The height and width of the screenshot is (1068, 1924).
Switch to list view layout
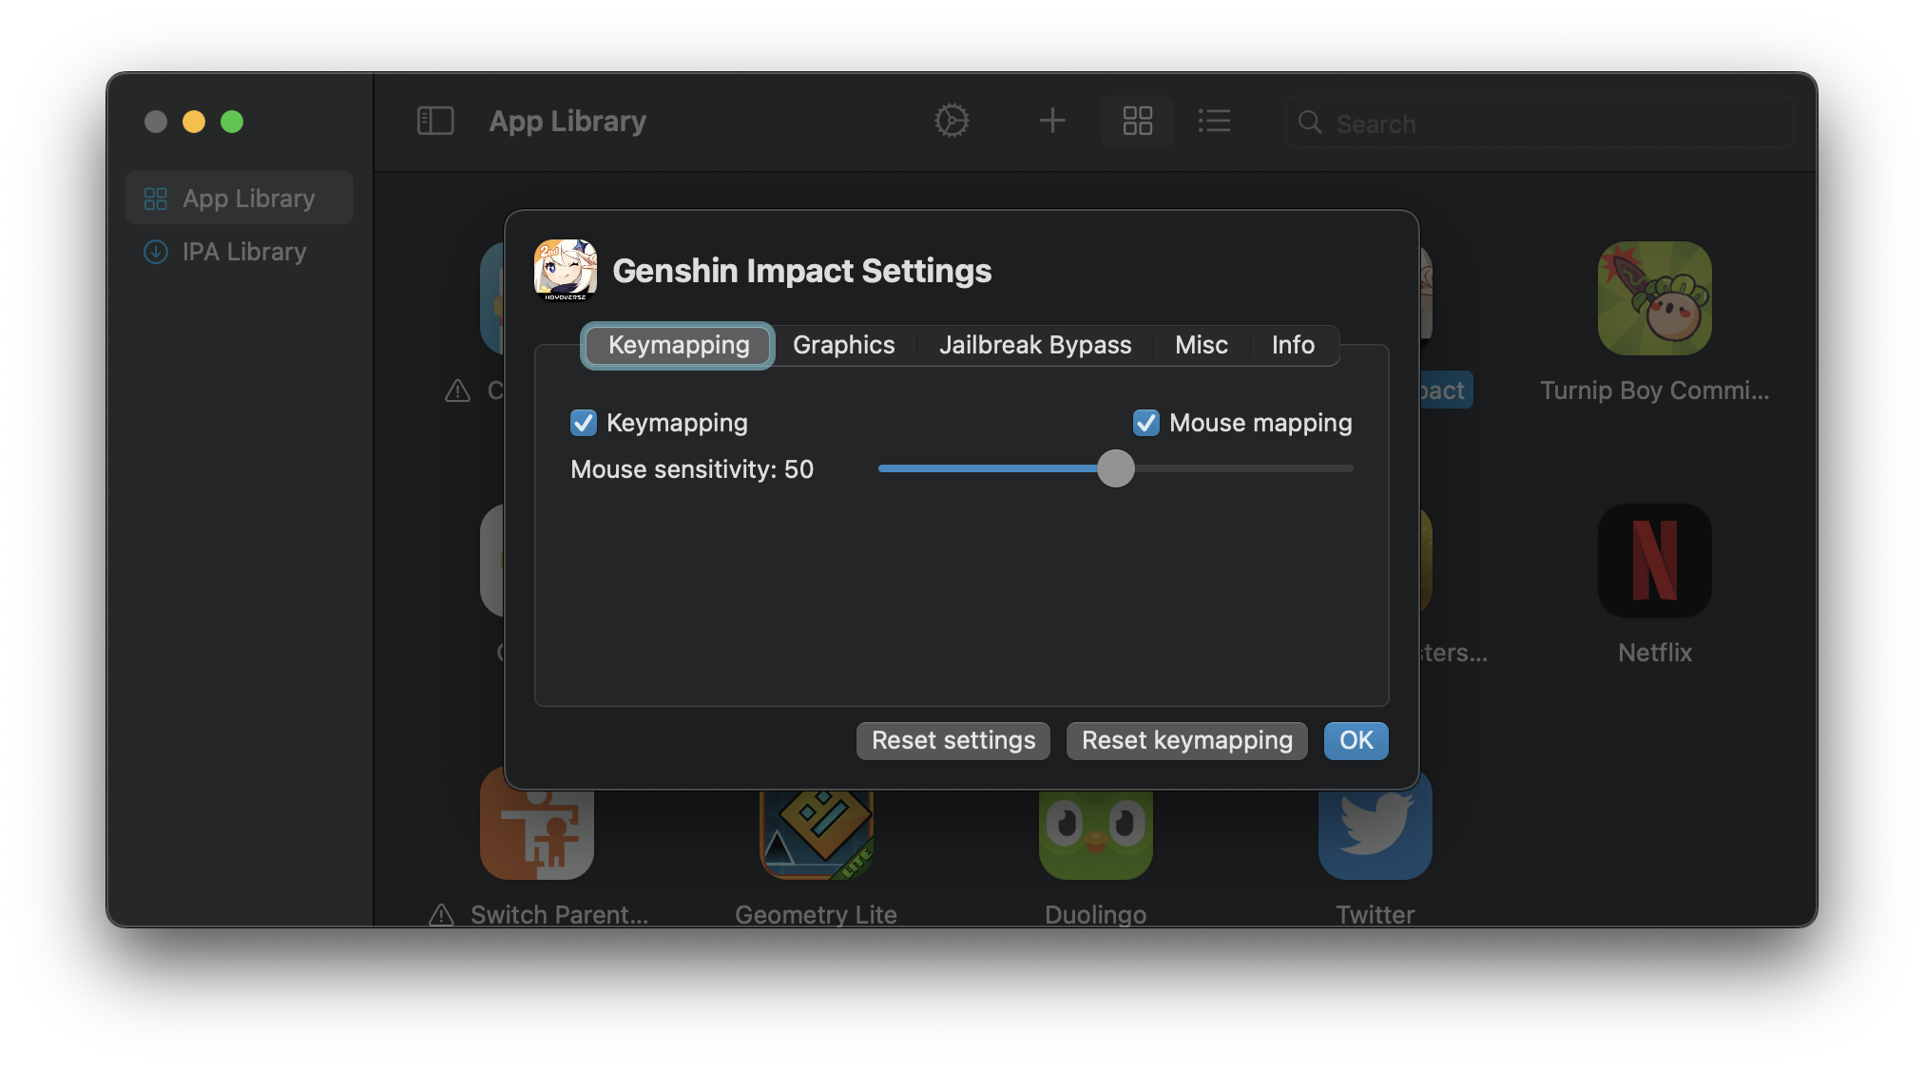[x=1214, y=121]
